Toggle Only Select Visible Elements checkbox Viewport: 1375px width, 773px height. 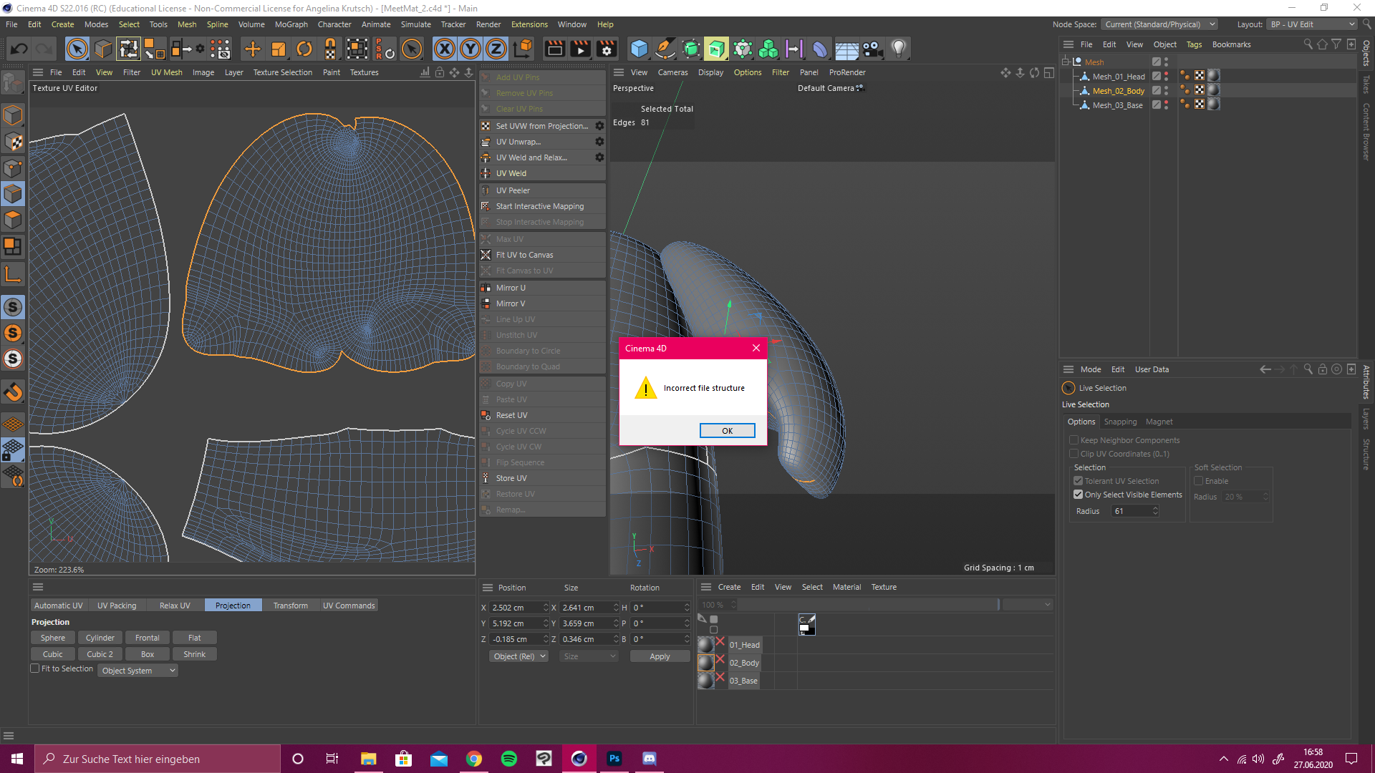pyautogui.click(x=1078, y=495)
